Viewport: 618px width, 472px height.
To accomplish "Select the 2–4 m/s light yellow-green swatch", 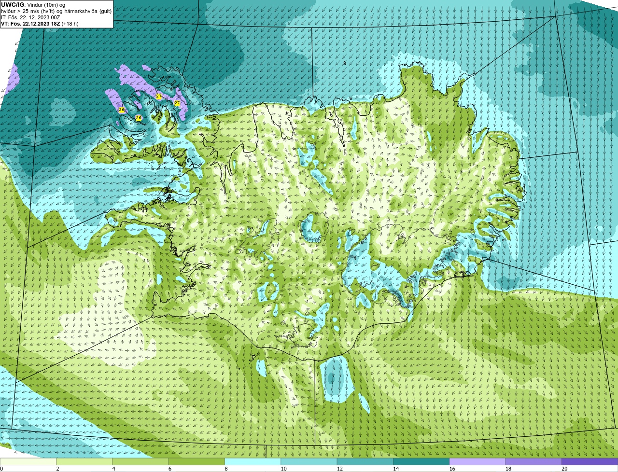I will pos(84,461).
